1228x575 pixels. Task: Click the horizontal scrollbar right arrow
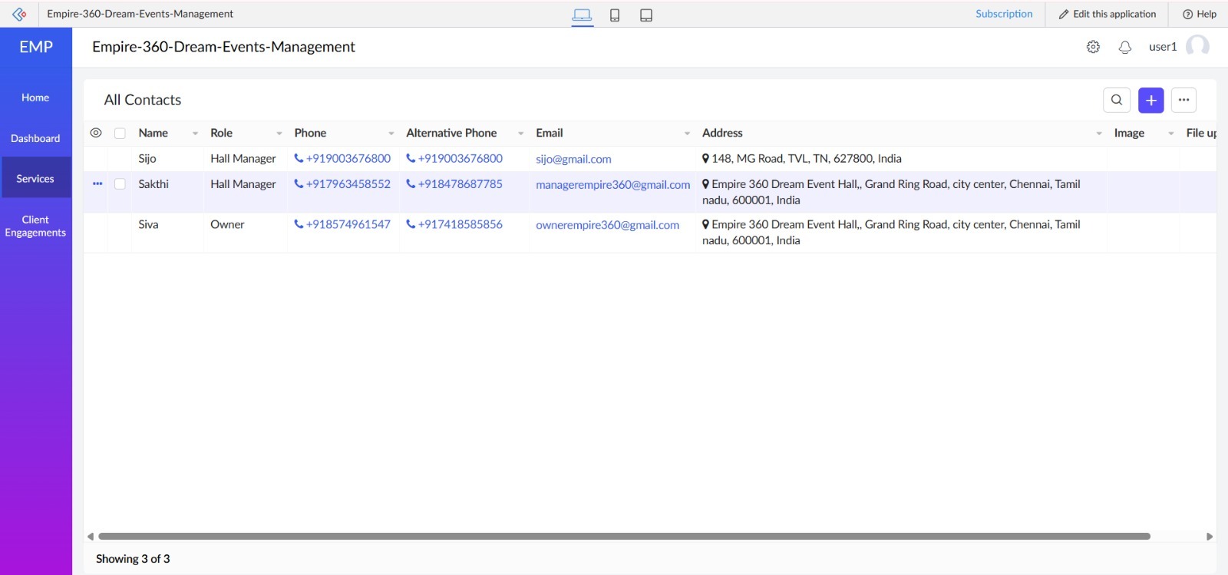[1210, 537]
